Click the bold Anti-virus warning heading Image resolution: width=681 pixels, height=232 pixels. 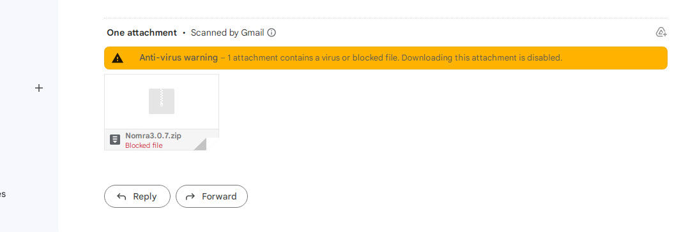click(x=178, y=57)
